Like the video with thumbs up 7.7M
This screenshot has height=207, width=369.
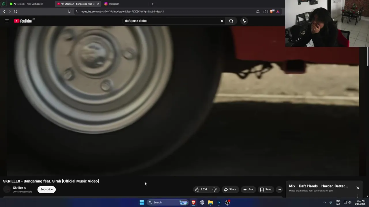pos(201,189)
